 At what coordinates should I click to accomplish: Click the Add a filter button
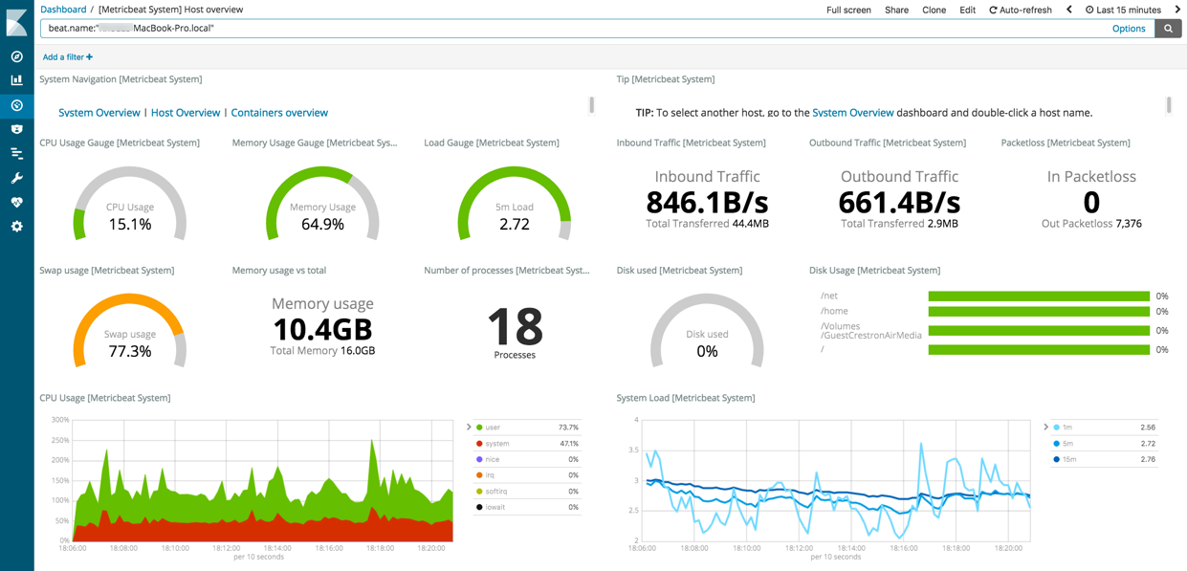pos(67,57)
